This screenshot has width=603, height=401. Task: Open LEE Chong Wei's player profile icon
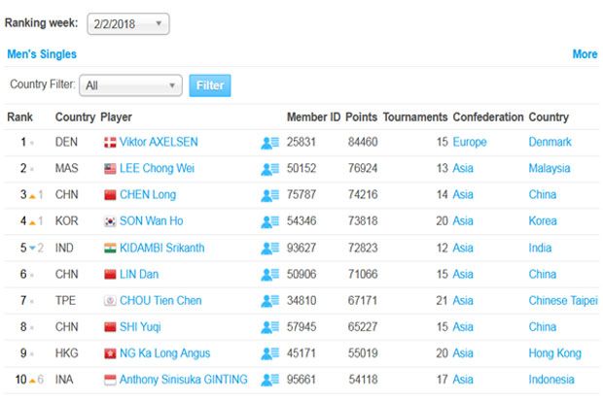(x=270, y=169)
